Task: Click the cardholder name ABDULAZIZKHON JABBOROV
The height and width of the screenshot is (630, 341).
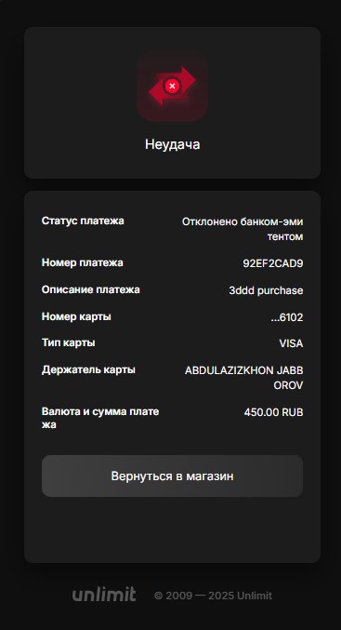Action: pyautogui.click(x=244, y=378)
